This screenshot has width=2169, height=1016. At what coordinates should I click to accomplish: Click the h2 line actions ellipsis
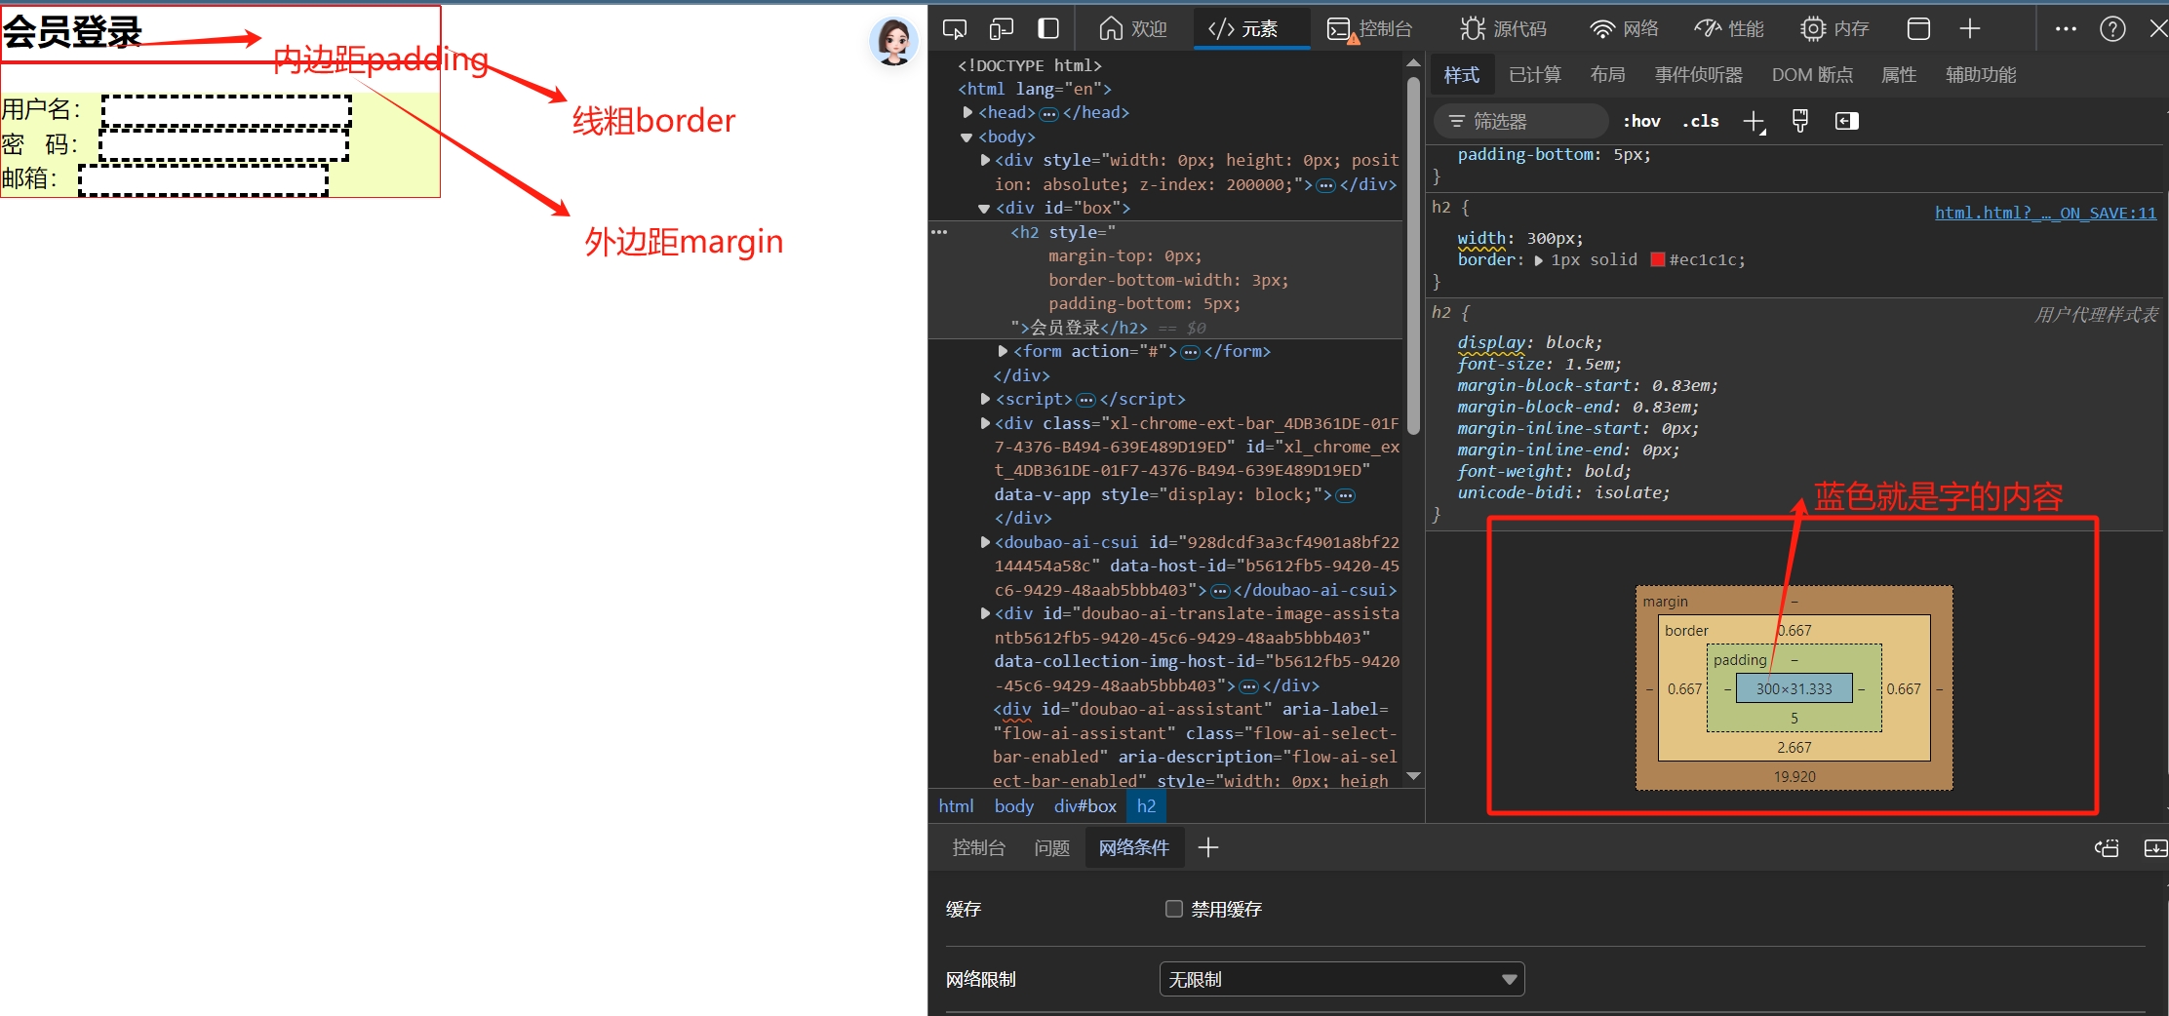939,232
